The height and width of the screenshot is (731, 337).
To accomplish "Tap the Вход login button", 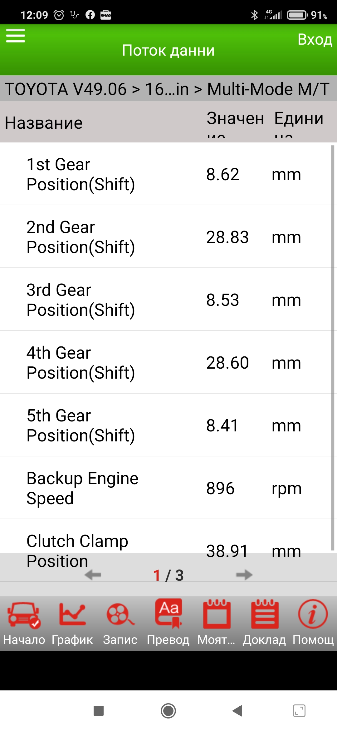I will click(315, 40).
